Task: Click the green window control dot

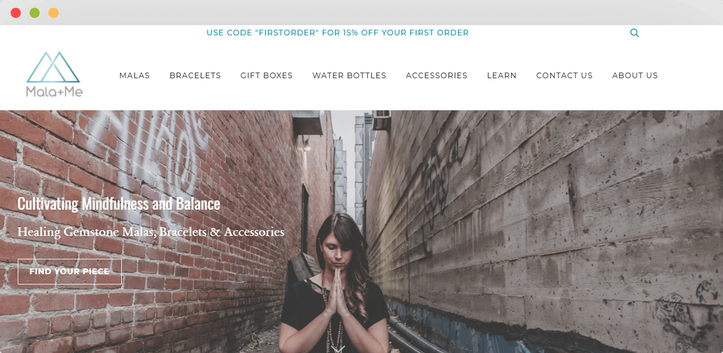Action: tap(34, 13)
